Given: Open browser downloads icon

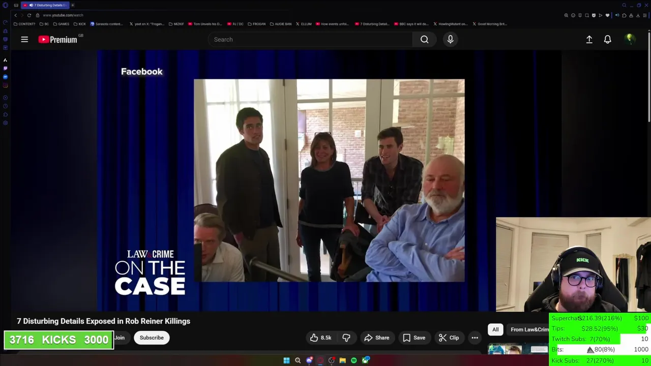Looking at the screenshot, I should [638, 15].
